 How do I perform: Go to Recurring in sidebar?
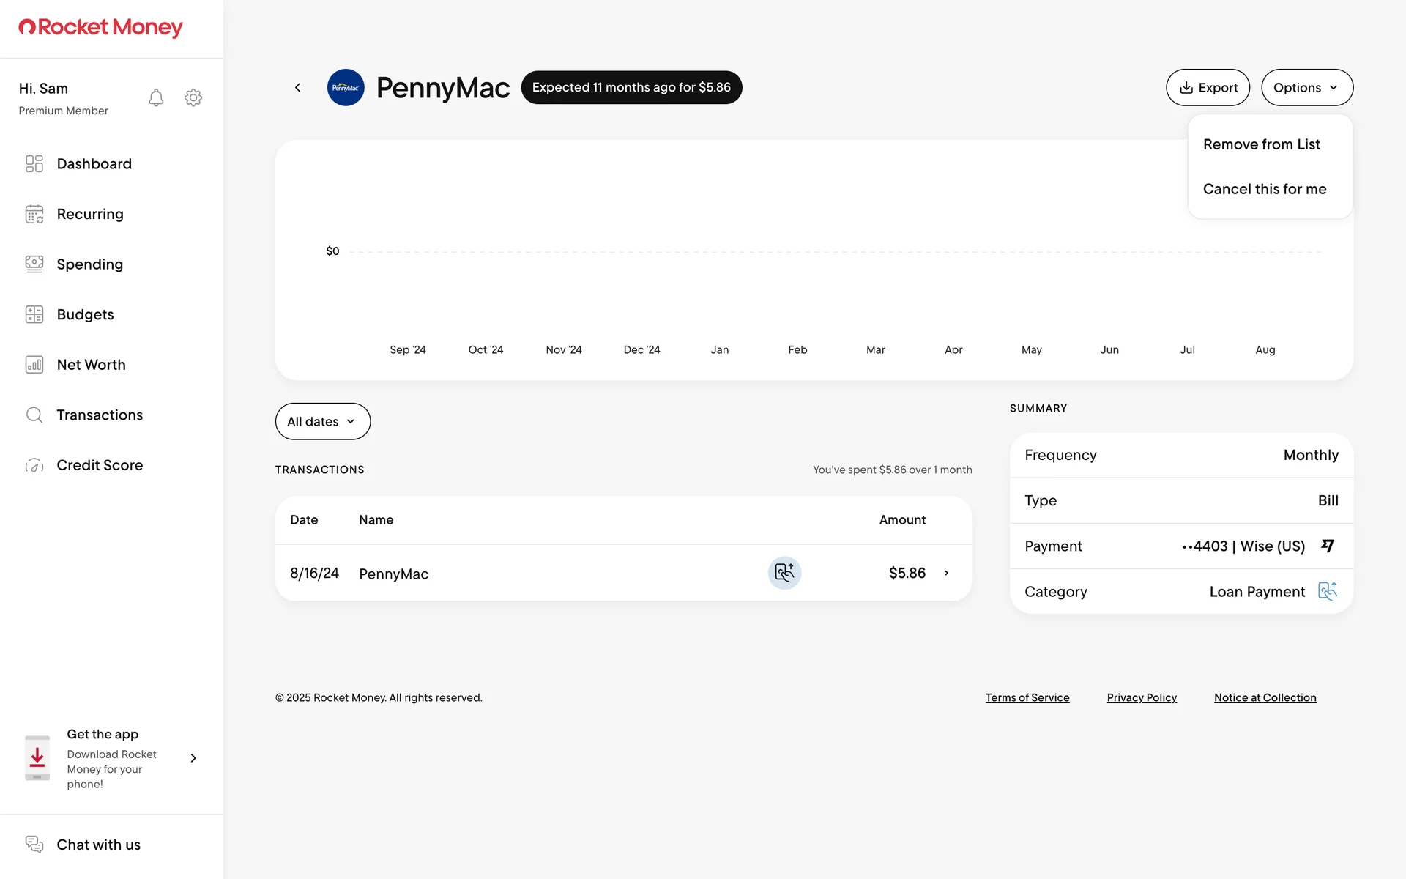[90, 214]
